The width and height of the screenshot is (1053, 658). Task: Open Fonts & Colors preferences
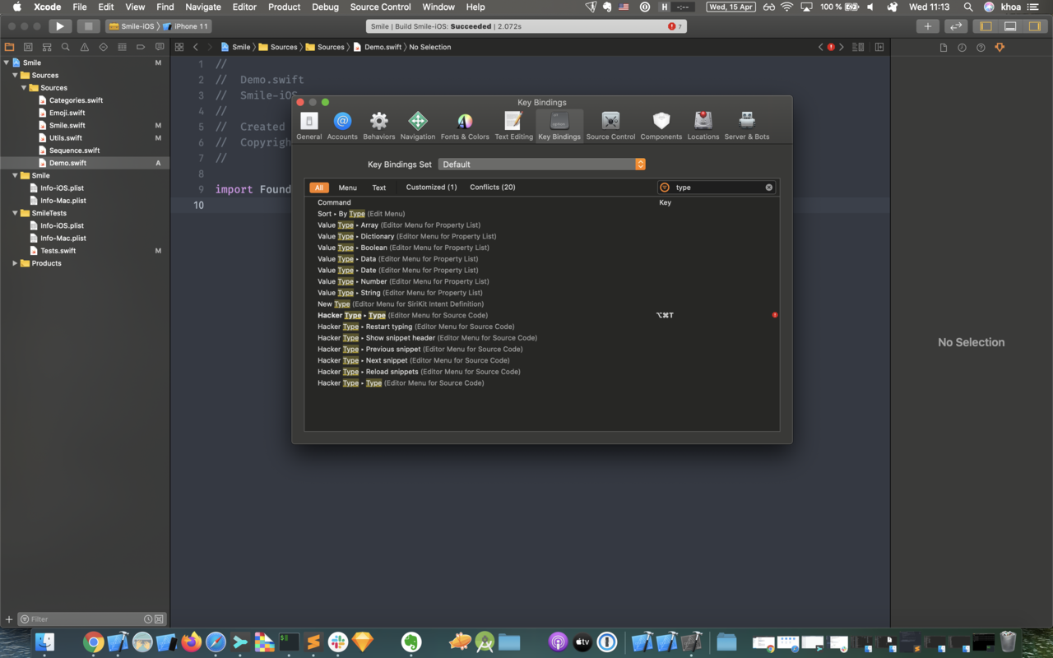tap(465, 125)
